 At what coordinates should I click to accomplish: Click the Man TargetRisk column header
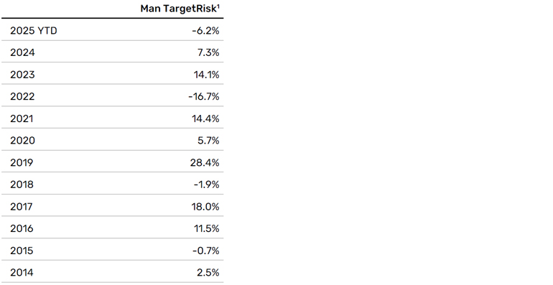click(180, 9)
